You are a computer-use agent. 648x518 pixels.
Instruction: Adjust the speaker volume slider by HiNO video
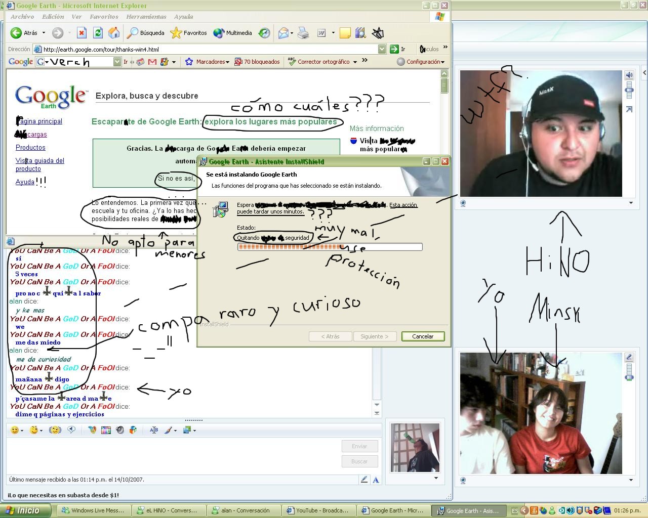pyautogui.click(x=629, y=91)
